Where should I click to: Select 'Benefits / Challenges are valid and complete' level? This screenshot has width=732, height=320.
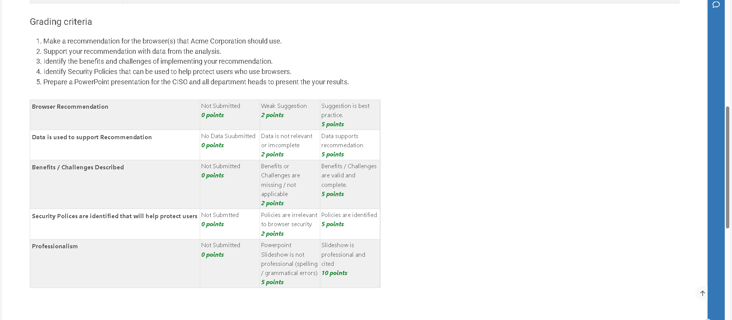click(x=350, y=184)
